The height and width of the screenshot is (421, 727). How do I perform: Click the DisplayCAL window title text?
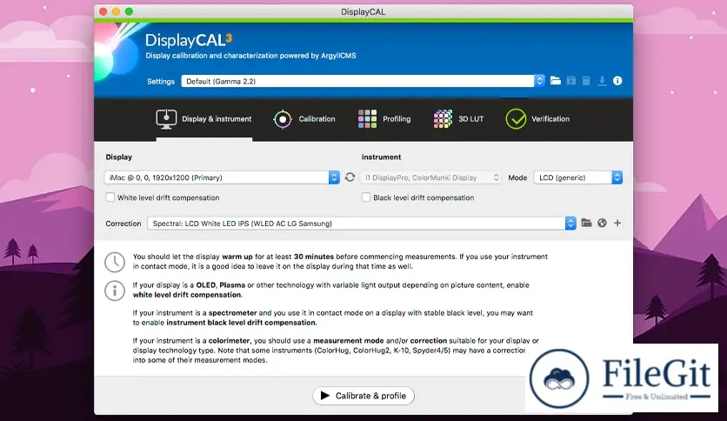pyautogui.click(x=363, y=11)
